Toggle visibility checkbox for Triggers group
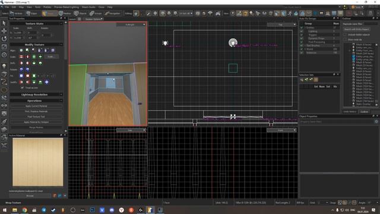This screenshot has width=380, height=214. click(302, 35)
